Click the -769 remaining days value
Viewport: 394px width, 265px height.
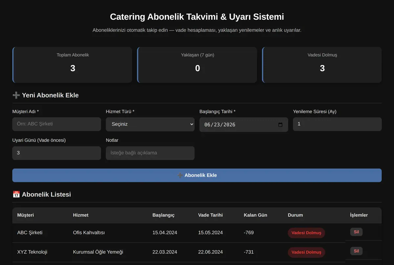click(x=249, y=232)
